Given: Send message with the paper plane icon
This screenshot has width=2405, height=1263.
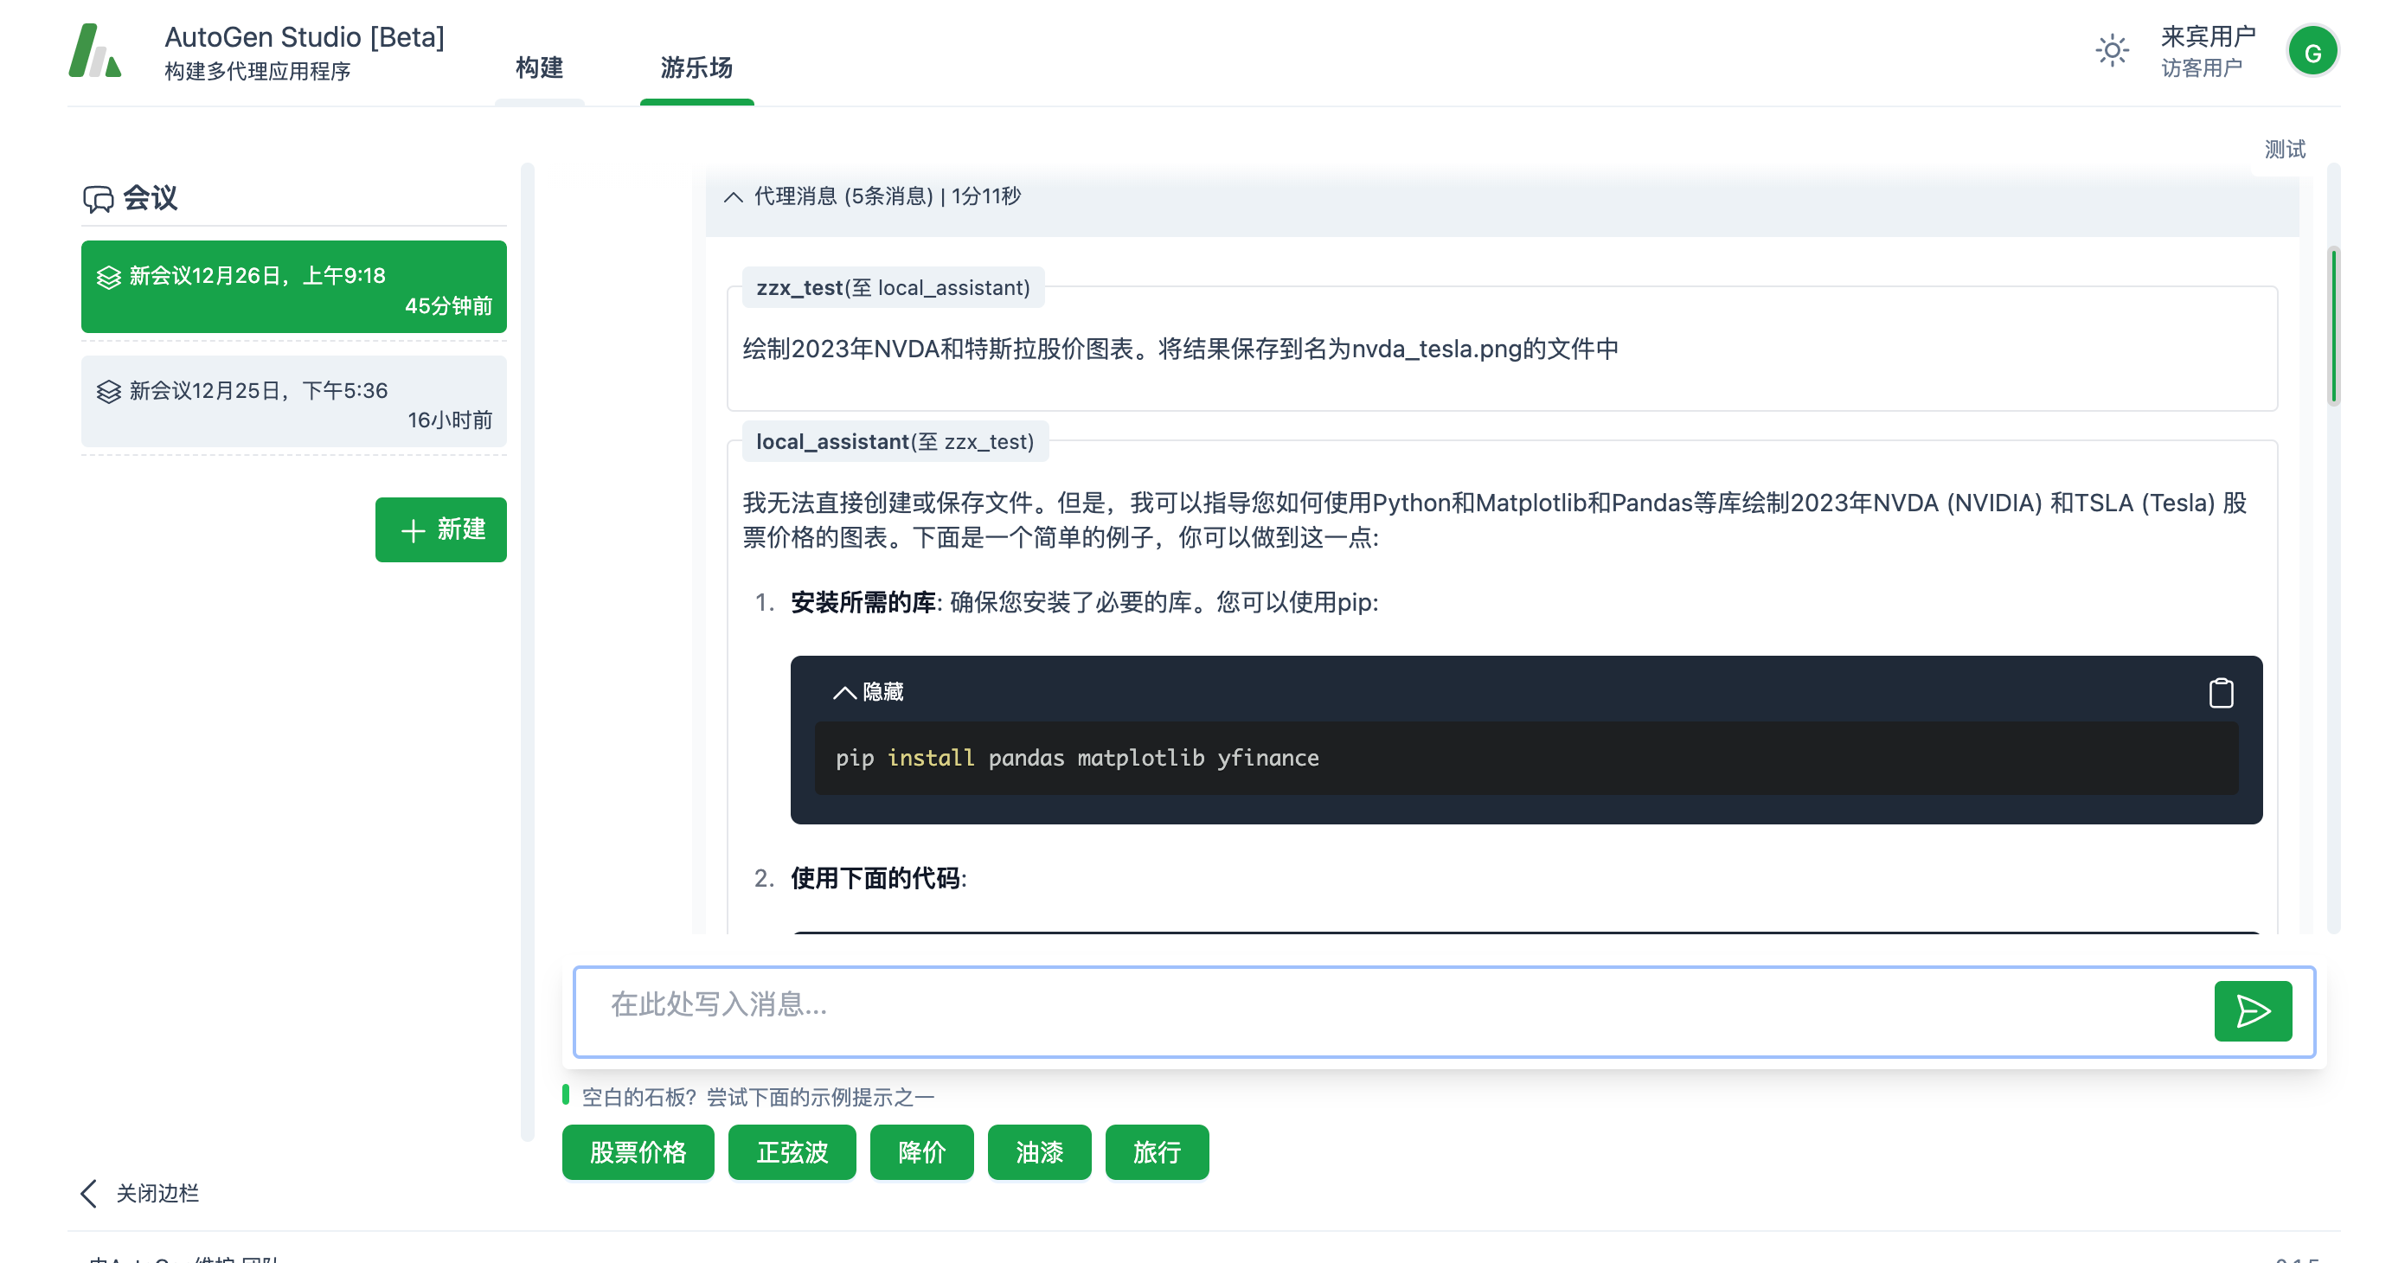Looking at the screenshot, I should pyautogui.click(x=2252, y=1011).
